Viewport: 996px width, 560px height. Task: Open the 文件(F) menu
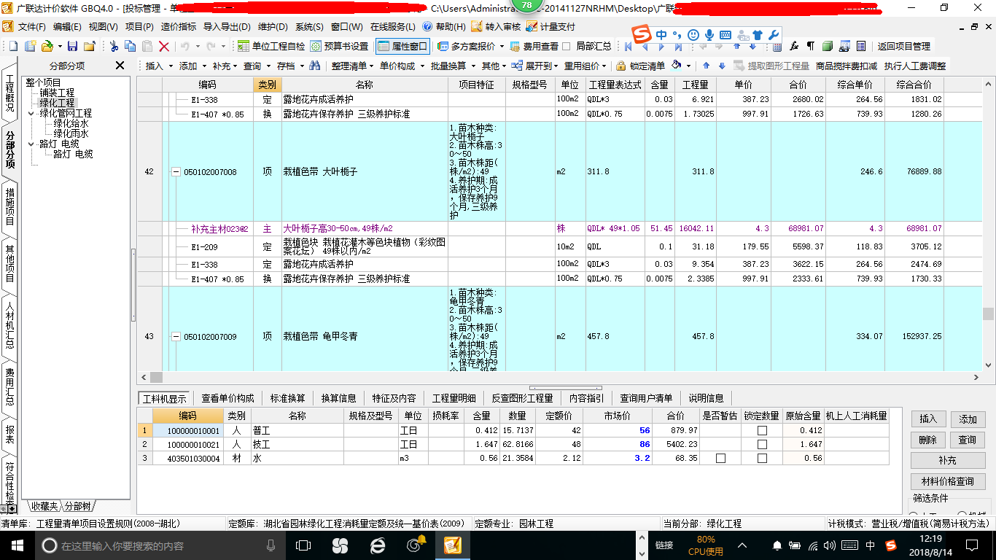(x=31, y=27)
